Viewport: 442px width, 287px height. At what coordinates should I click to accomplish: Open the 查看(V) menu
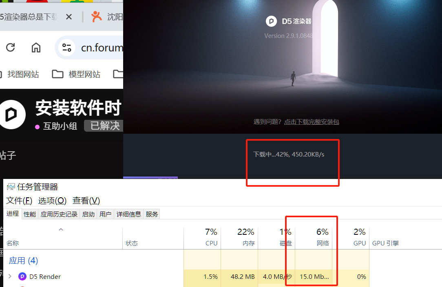point(86,201)
